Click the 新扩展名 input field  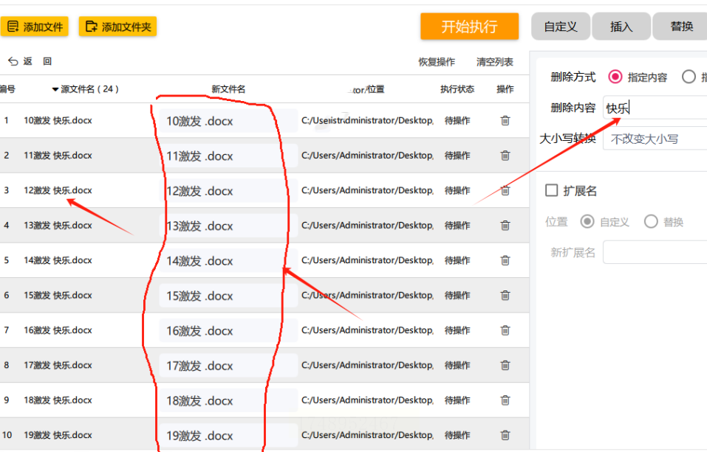point(655,252)
